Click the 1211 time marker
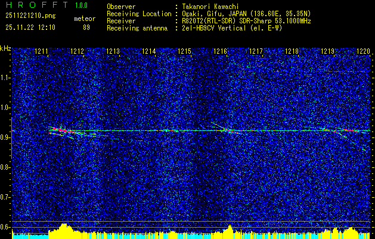The image size is (375, 239). [x=41, y=51]
